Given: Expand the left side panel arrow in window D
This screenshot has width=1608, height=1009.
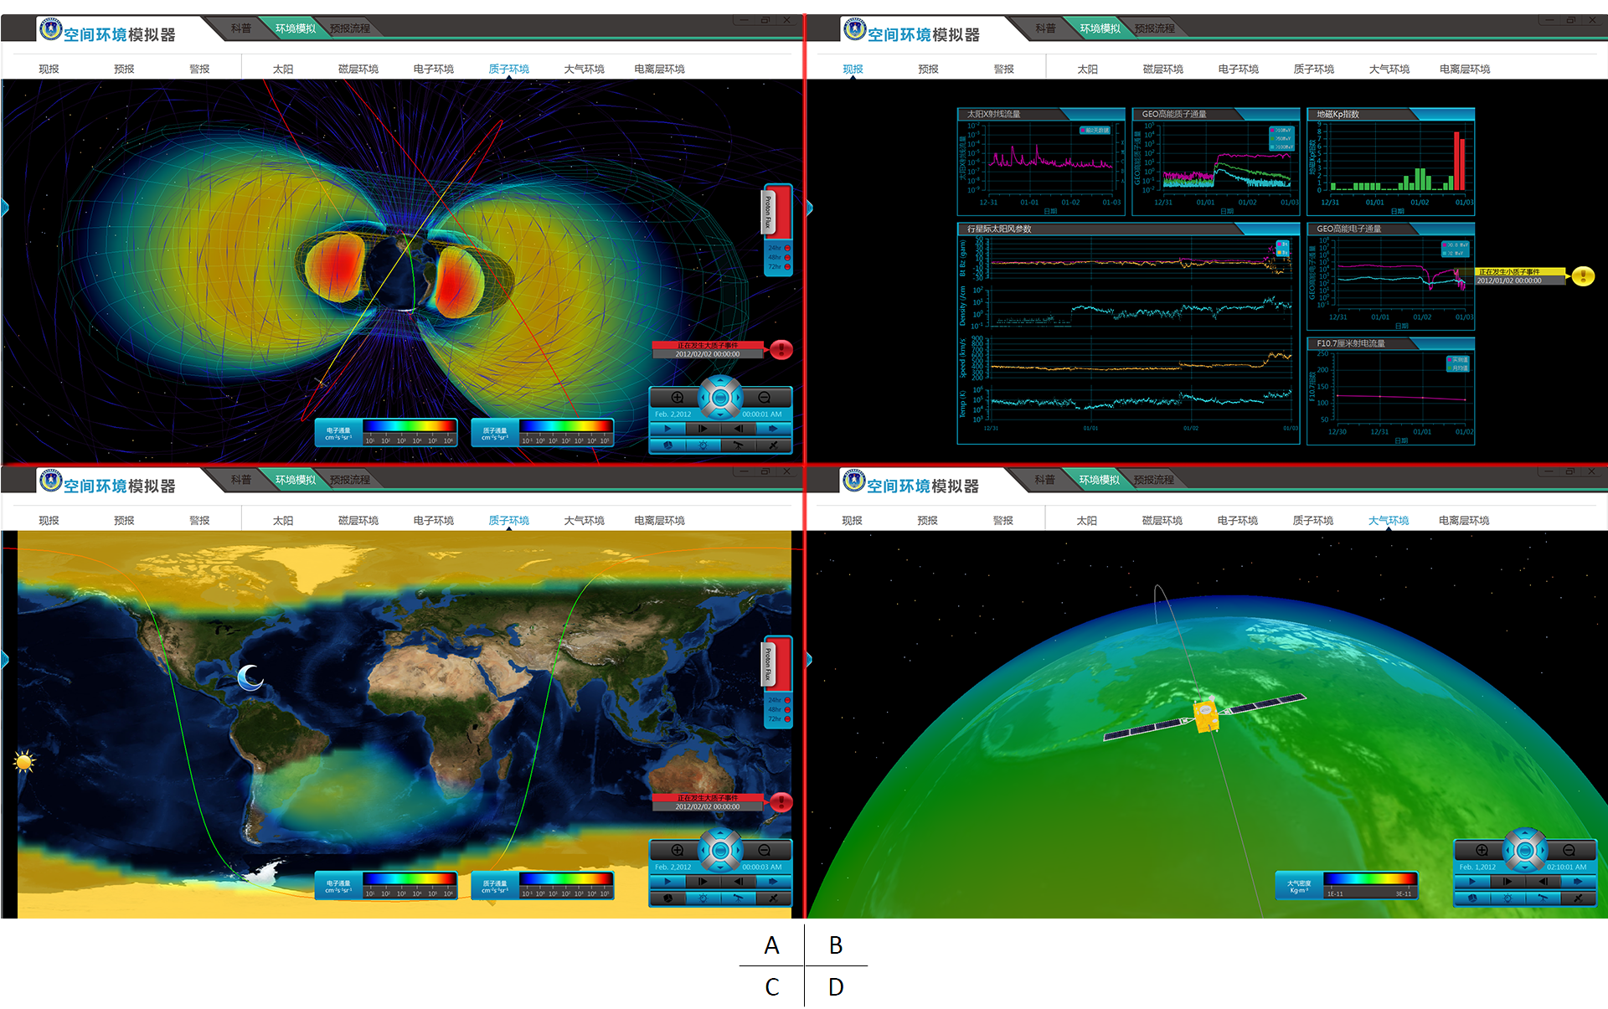Looking at the screenshot, I should click(x=809, y=660).
